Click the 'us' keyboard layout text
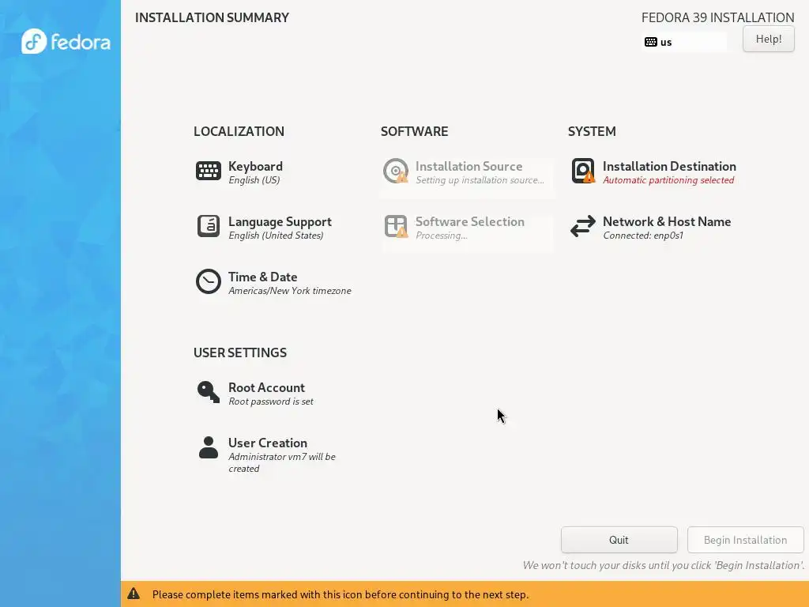 (x=666, y=43)
